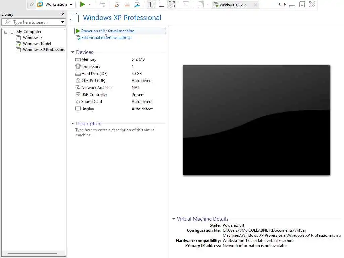Toggle the thumbnail bar view icon
Image resolution: width=344 pixels, height=258 pixels.
pos(162,4)
